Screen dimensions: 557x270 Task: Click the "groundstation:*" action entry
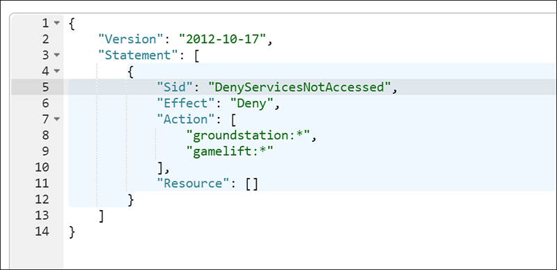click(x=249, y=135)
